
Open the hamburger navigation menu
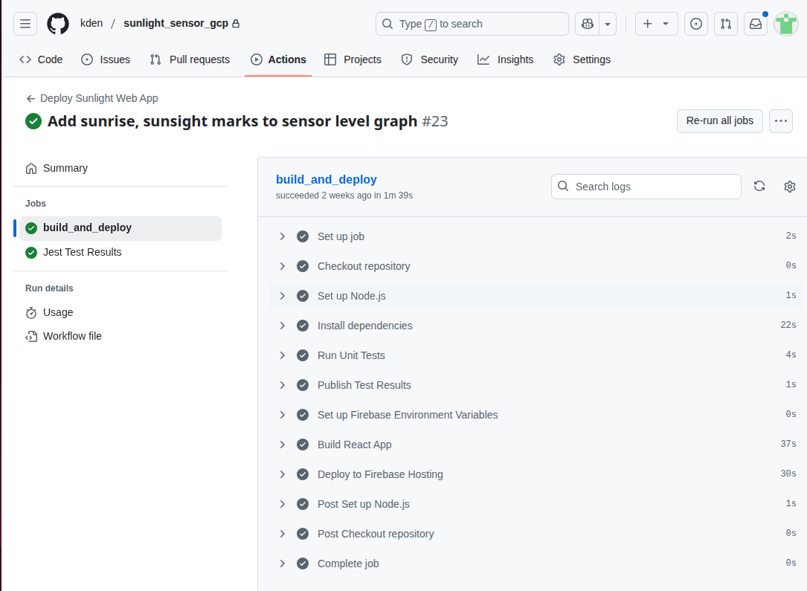[x=25, y=24]
